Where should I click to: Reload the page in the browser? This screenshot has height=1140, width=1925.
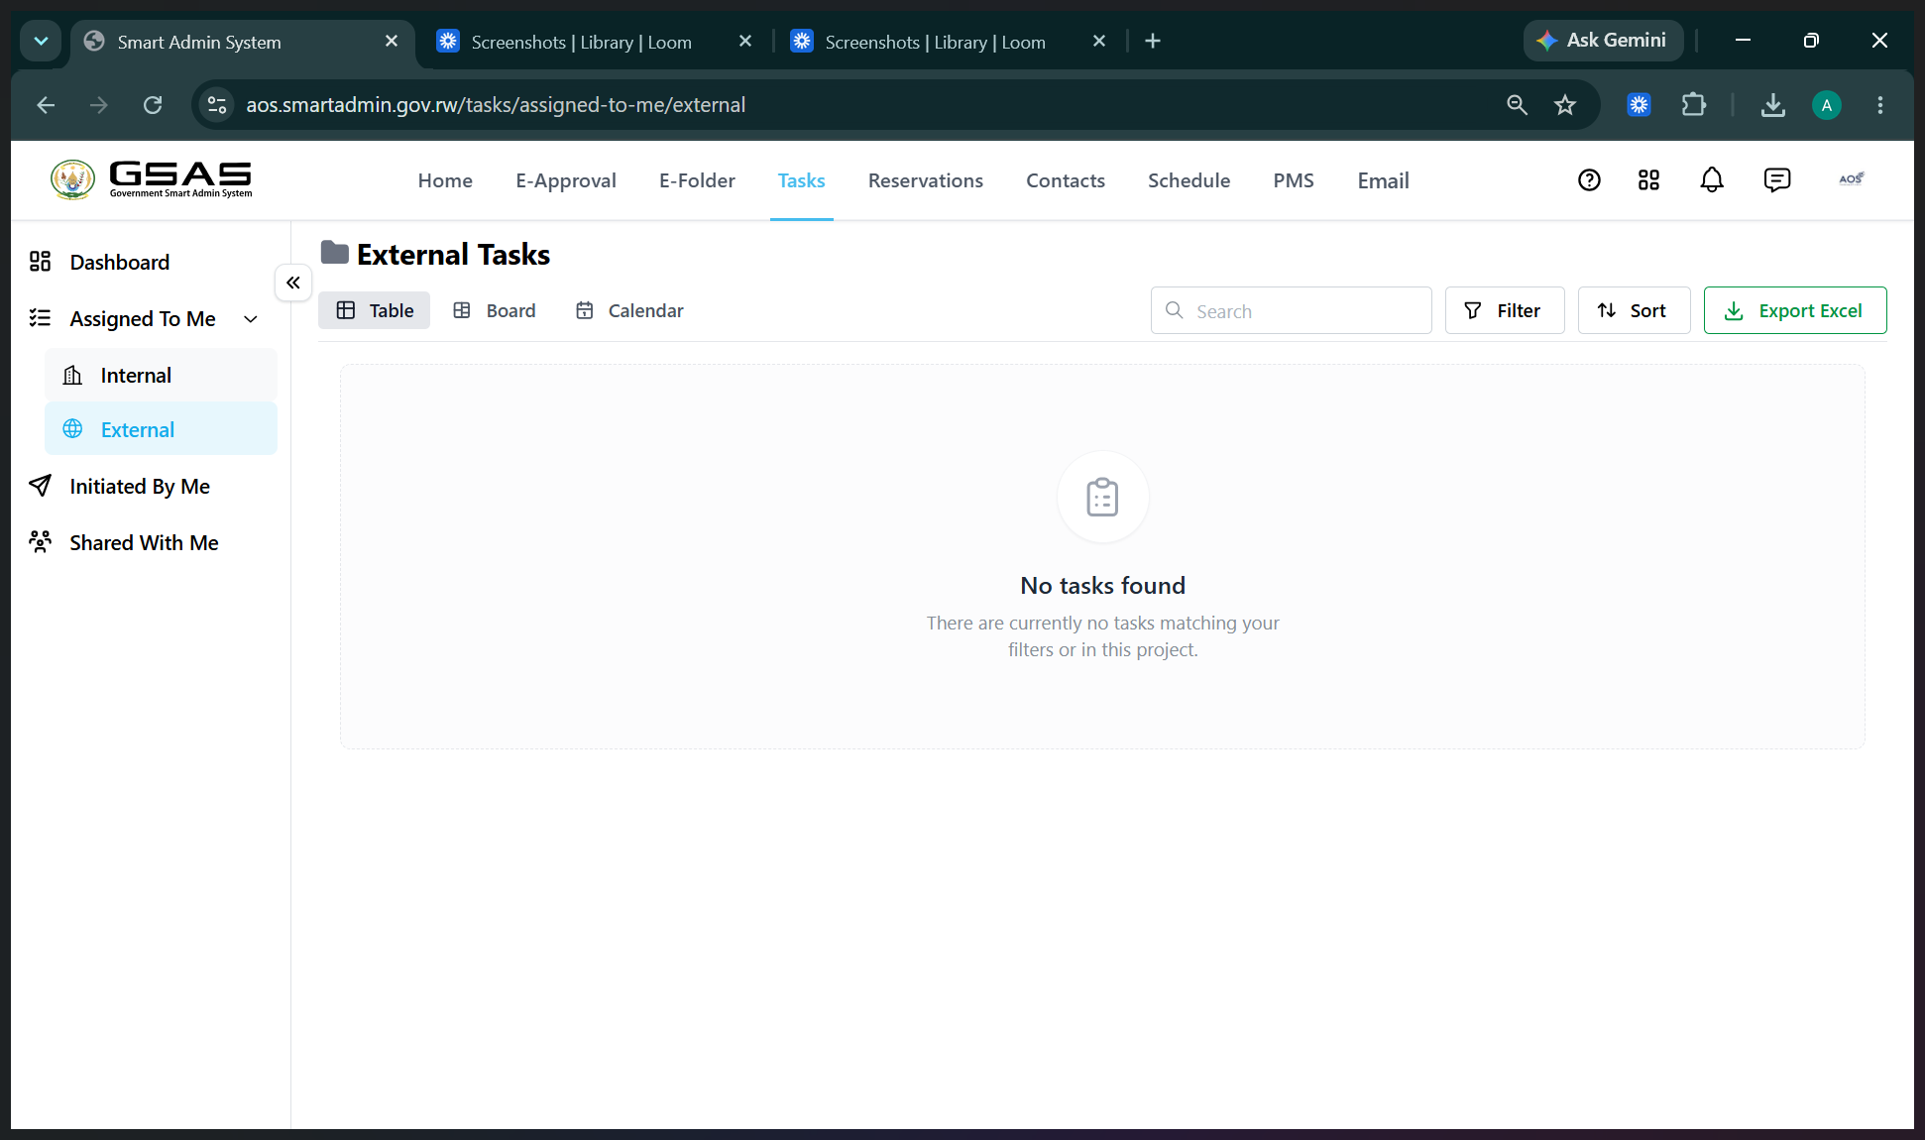[x=153, y=105]
